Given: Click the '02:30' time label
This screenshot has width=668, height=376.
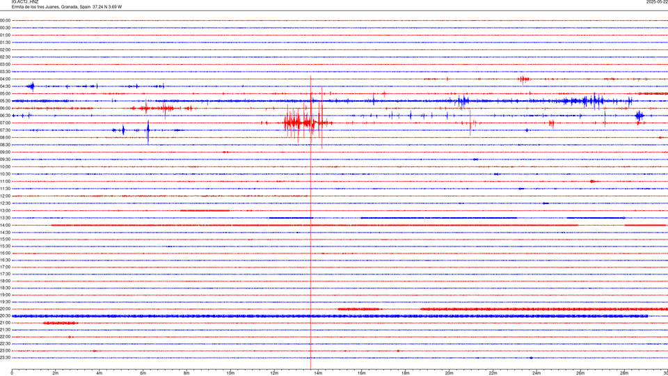Looking at the screenshot, I should pos(5,56).
